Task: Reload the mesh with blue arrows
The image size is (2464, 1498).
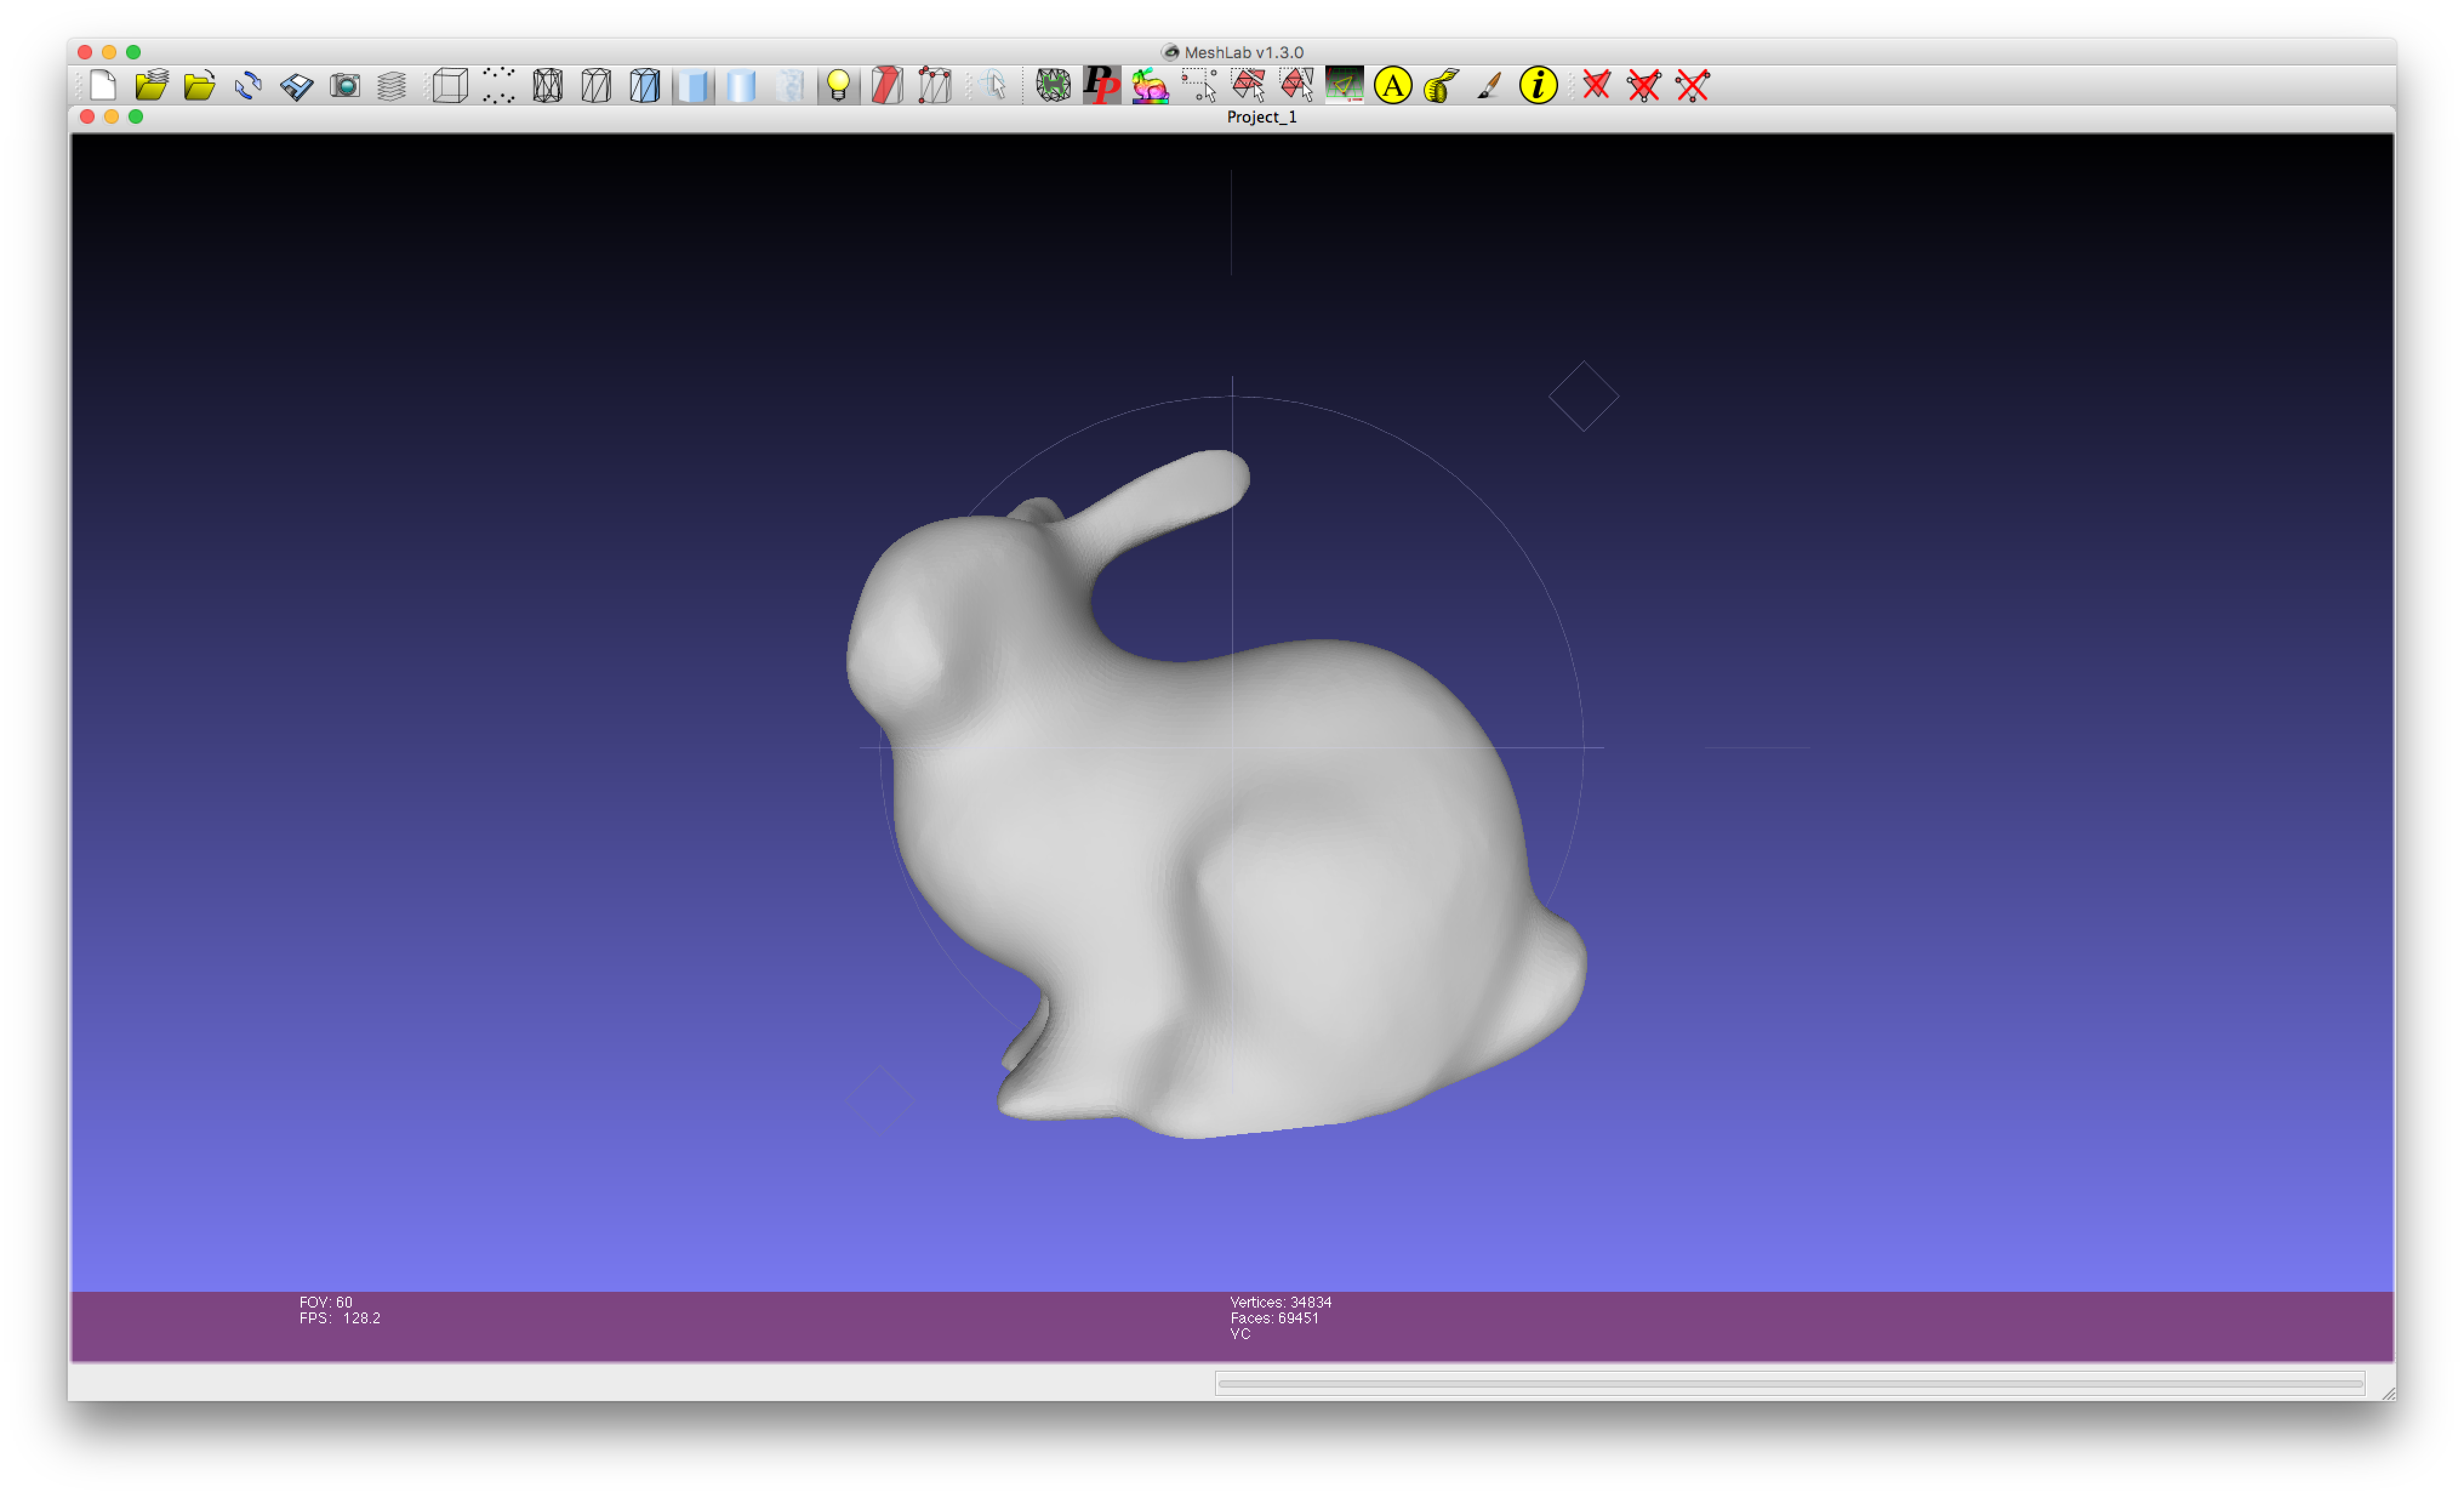Action: 248,86
